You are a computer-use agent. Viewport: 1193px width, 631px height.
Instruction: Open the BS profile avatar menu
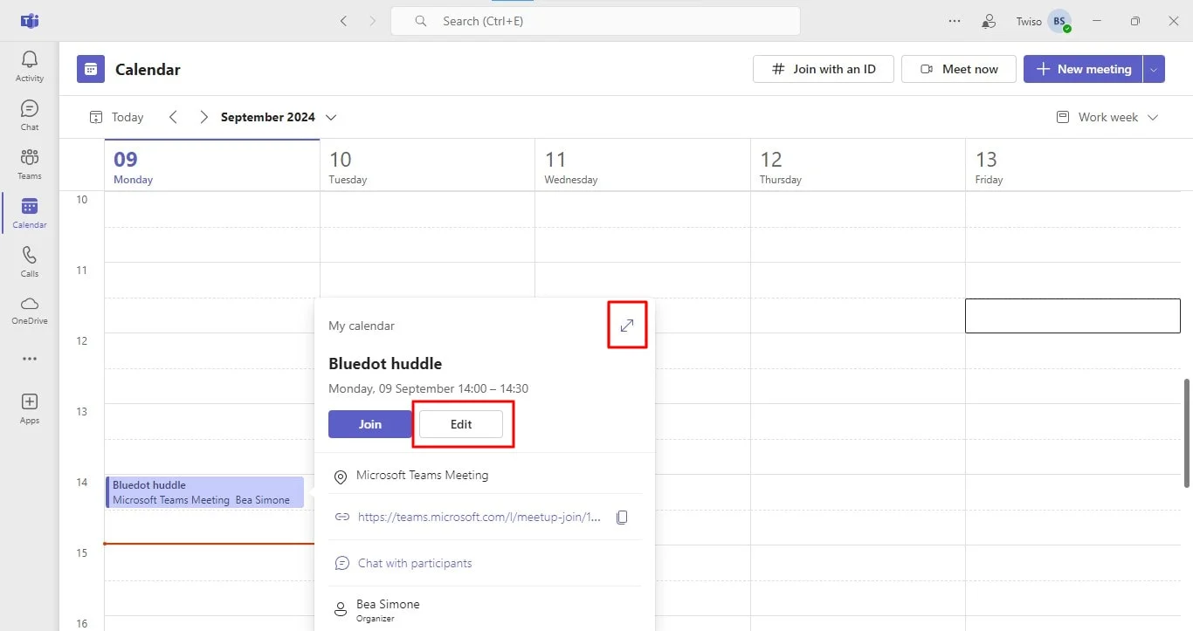(x=1059, y=21)
